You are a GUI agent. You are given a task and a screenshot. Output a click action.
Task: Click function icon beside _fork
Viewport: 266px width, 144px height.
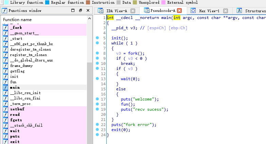5,28
